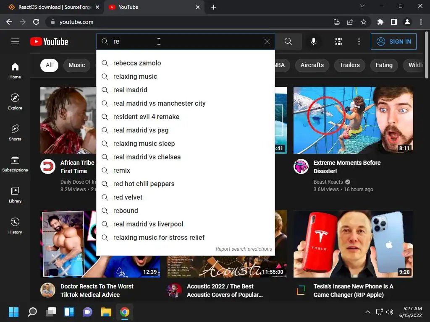
Task: Open Tesla phone video thumbnail
Action: (x=353, y=244)
